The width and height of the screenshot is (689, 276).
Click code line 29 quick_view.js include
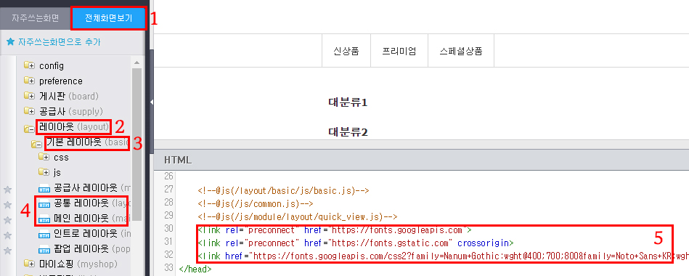click(x=298, y=216)
